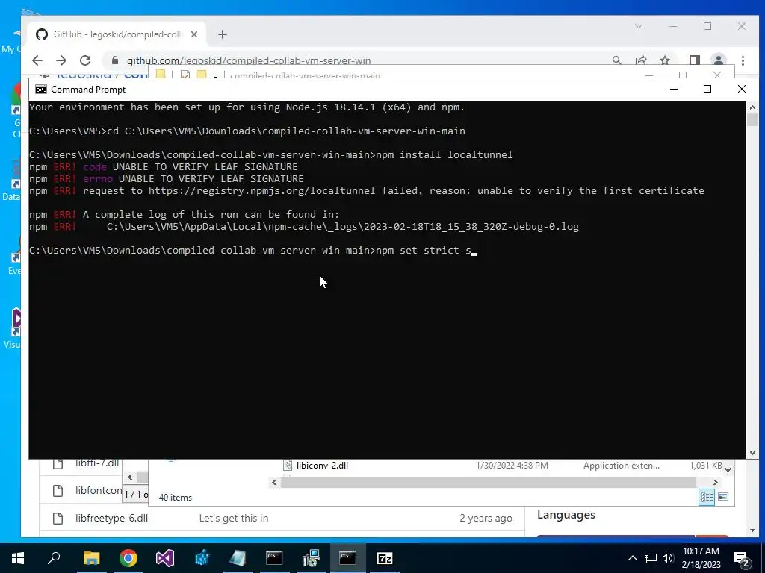The height and width of the screenshot is (573, 765).
Task: Open the volume control in system tray
Action: point(668,558)
